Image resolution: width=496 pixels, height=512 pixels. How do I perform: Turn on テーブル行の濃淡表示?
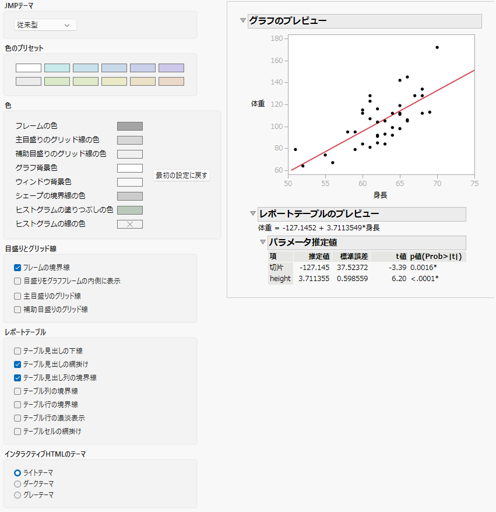pyautogui.click(x=17, y=418)
